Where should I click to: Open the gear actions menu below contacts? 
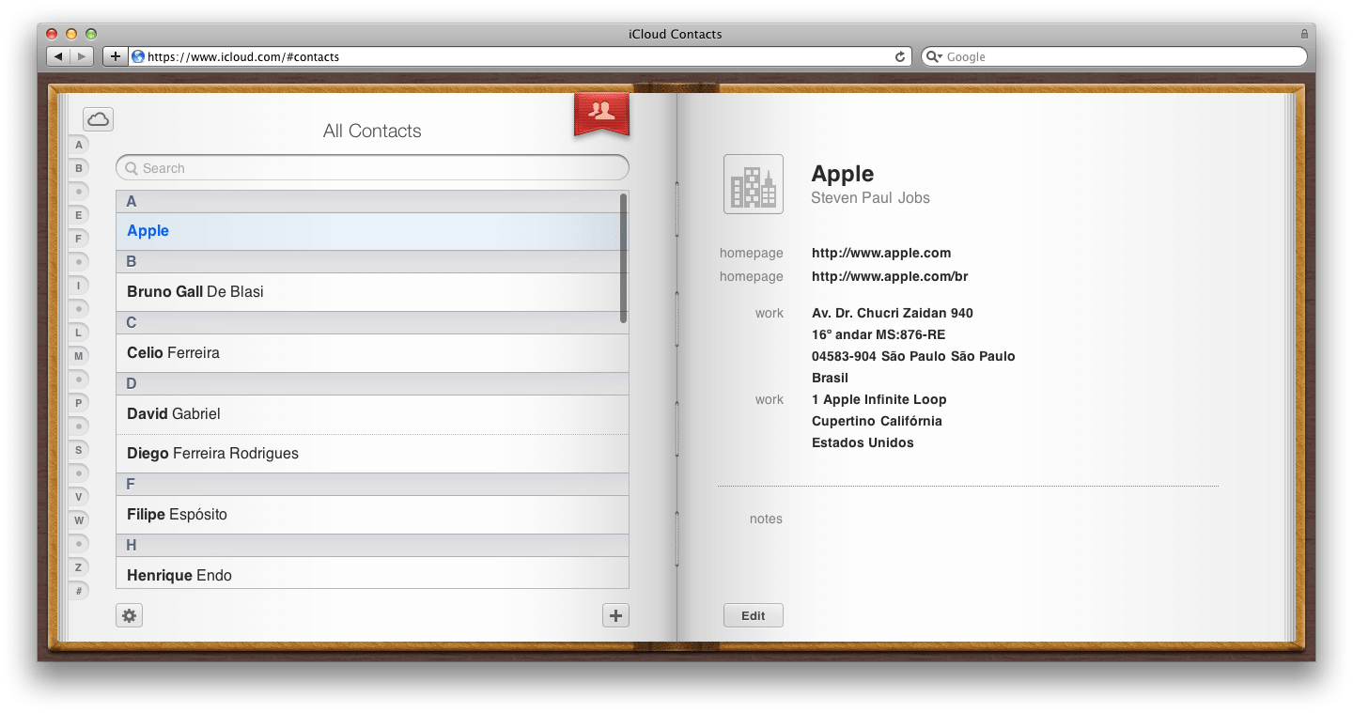click(x=130, y=615)
